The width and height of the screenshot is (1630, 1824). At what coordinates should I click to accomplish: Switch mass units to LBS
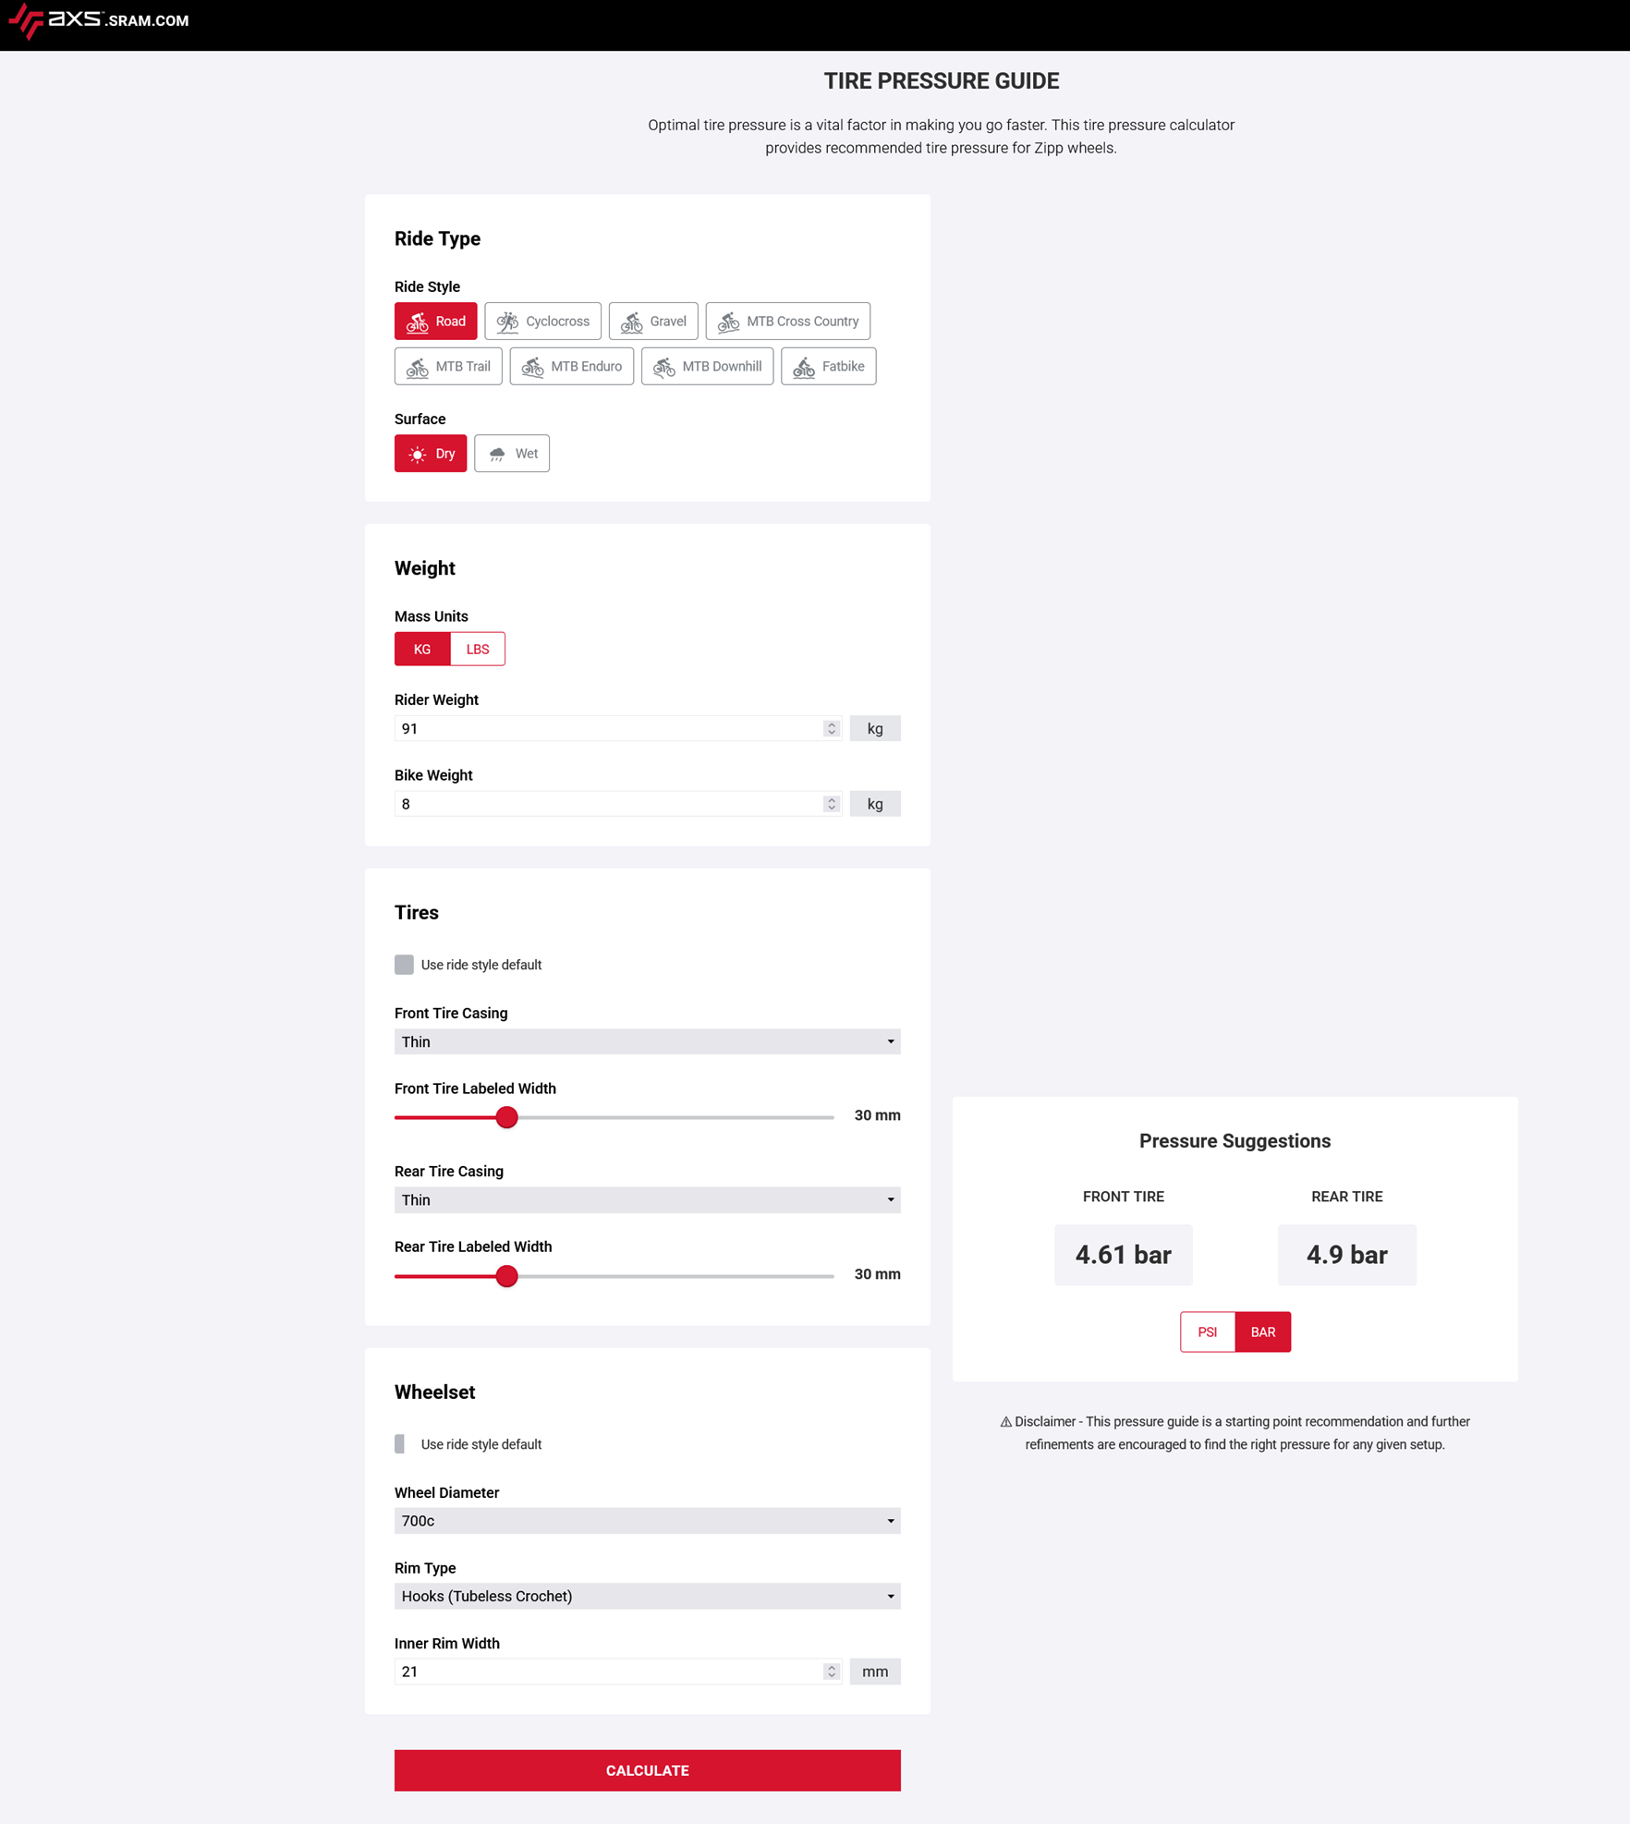coord(477,650)
